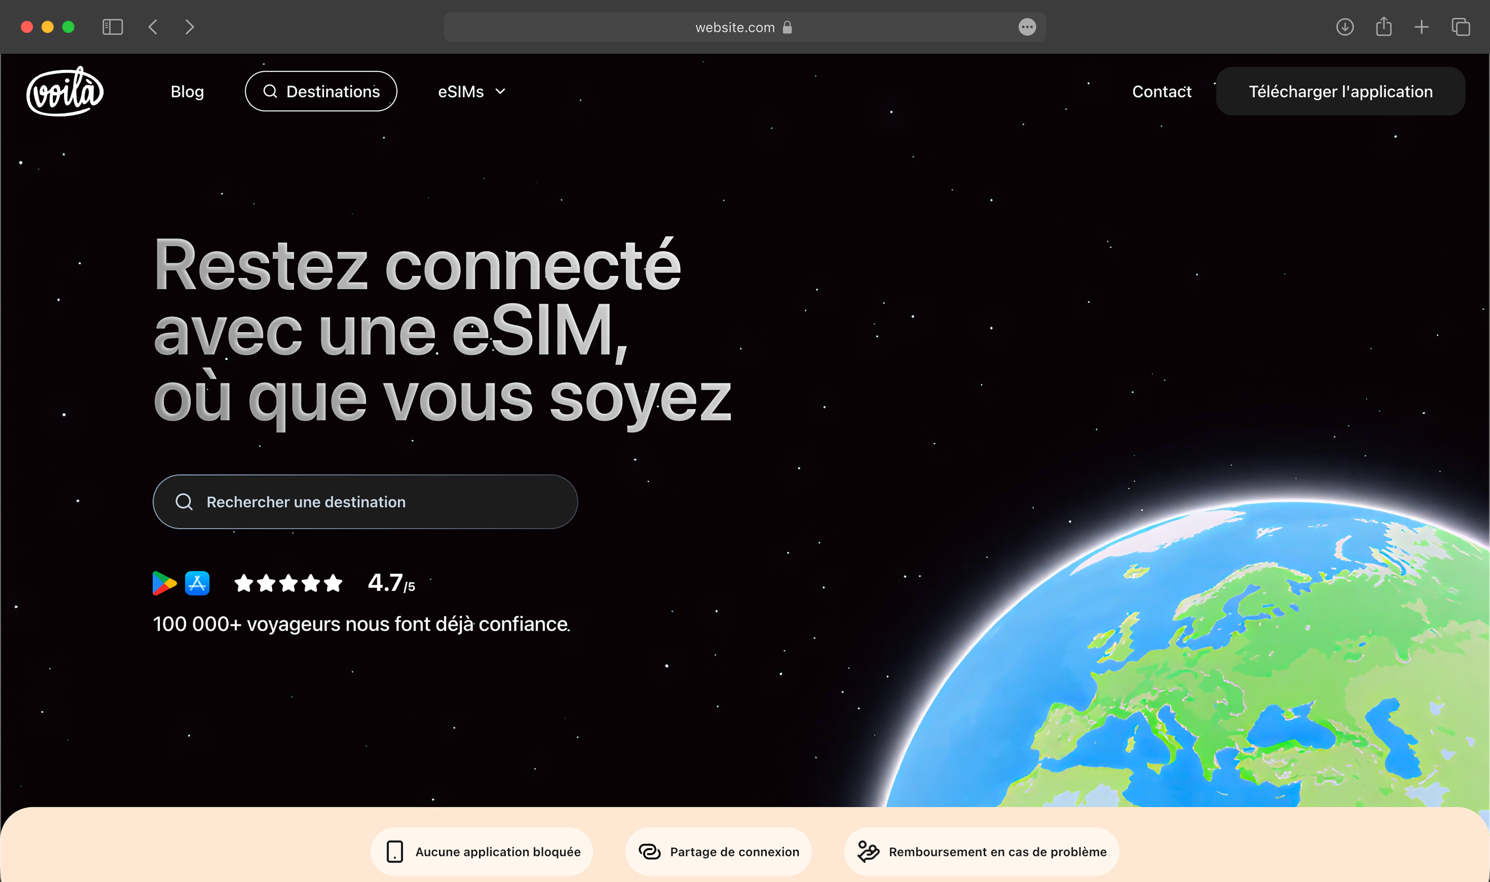Click the tab overview icon
The width and height of the screenshot is (1490, 882).
click(1460, 27)
